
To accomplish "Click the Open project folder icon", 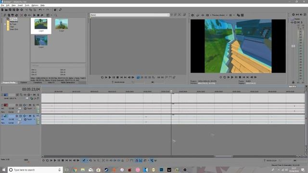I will point(6,10).
